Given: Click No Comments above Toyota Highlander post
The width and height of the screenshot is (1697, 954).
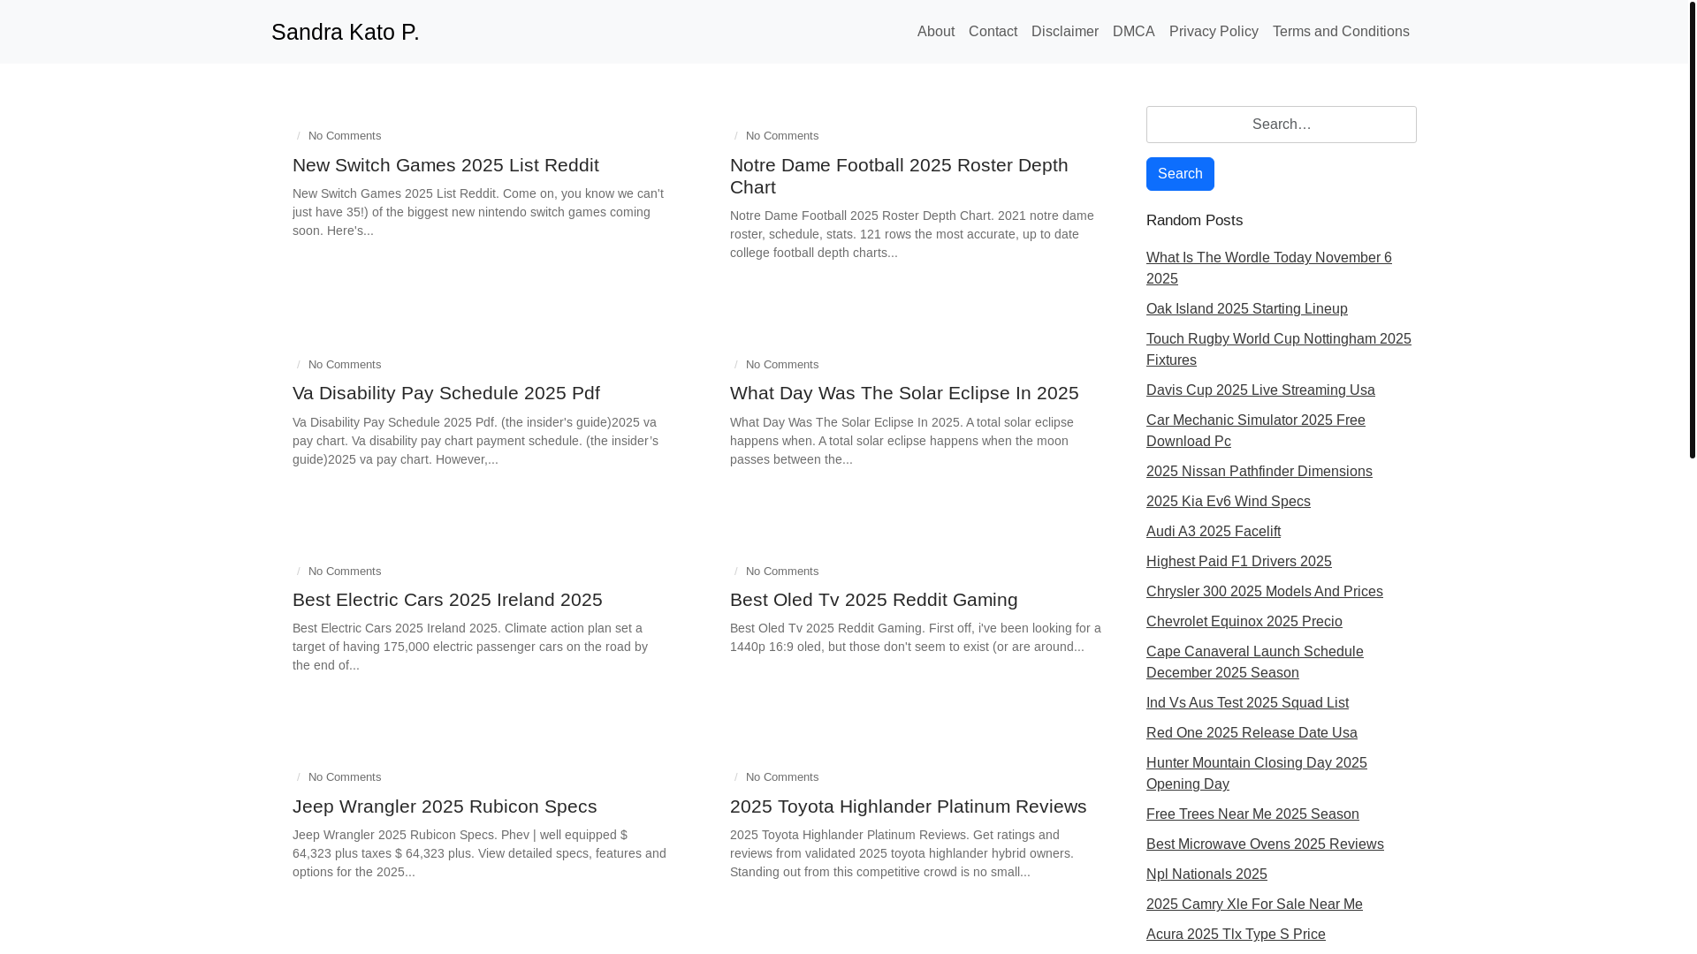Looking at the screenshot, I should point(782,777).
